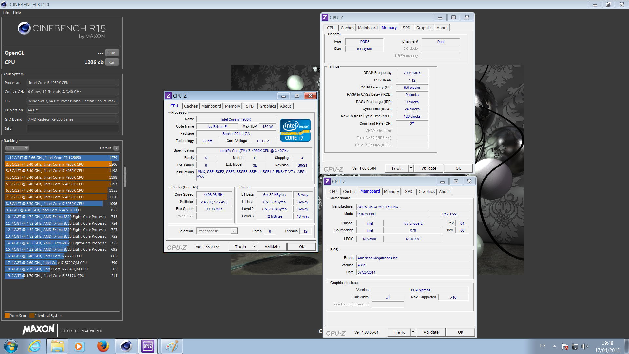Click the Core Voltage 1.312 V value

point(263,141)
